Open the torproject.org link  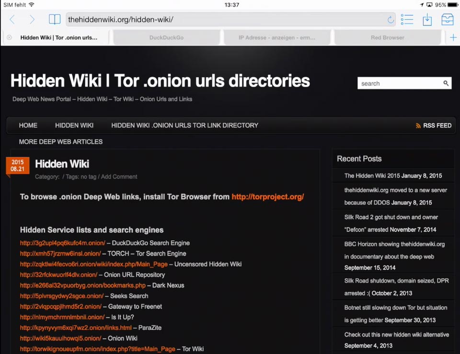[x=267, y=197]
